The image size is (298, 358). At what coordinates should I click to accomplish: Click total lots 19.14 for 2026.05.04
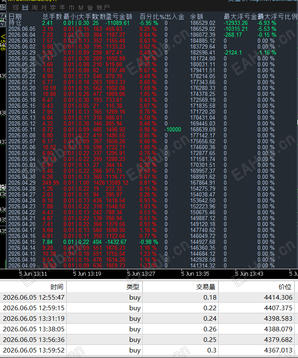coord(49,159)
